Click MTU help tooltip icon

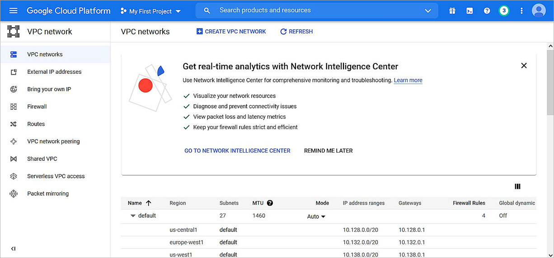click(270, 203)
